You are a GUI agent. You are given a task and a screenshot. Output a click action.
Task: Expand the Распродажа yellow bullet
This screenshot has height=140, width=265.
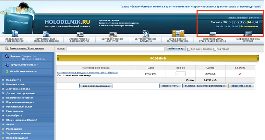(x=3, y=129)
